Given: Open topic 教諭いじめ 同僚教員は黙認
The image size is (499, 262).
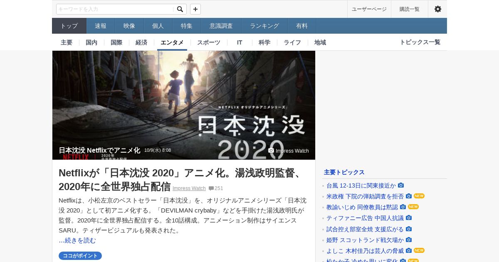Looking at the screenshot, I should tap(362, 207).
